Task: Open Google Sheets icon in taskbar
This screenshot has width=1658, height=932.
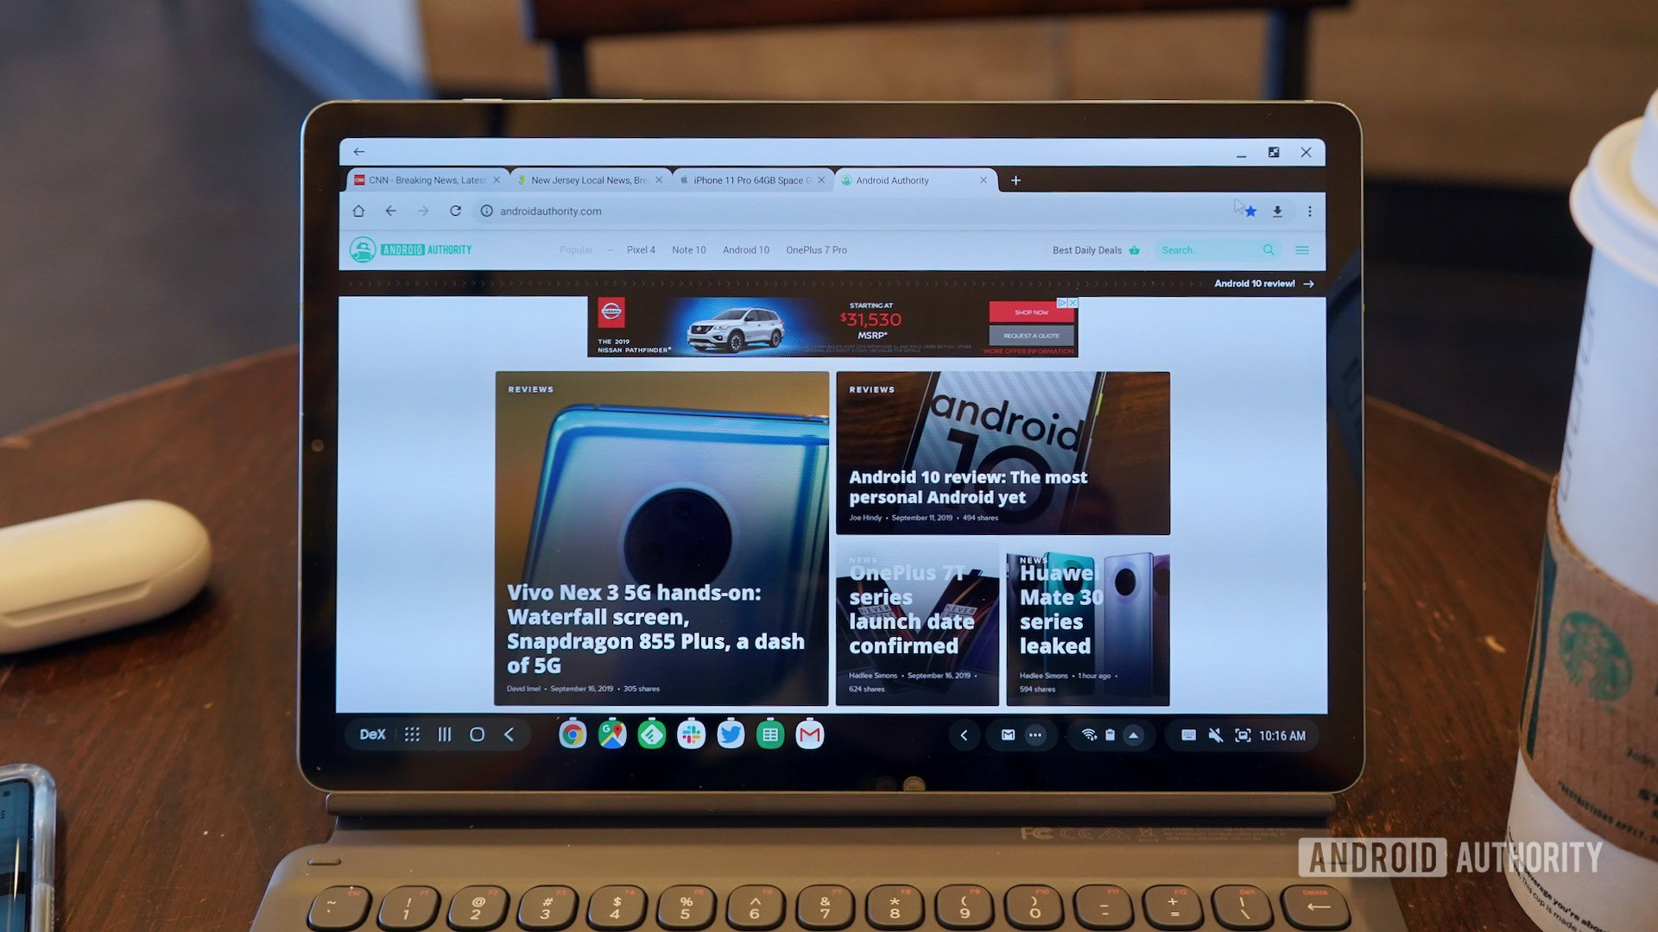Action: 769,735
